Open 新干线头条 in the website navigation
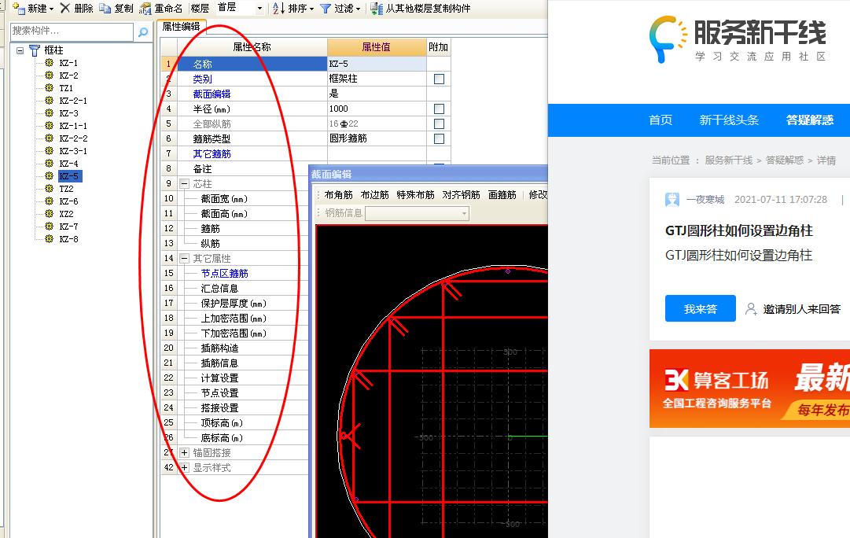 pos(729,120)
